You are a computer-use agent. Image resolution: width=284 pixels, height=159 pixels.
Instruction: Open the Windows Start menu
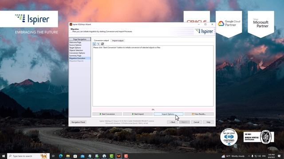tap(4, 156)
